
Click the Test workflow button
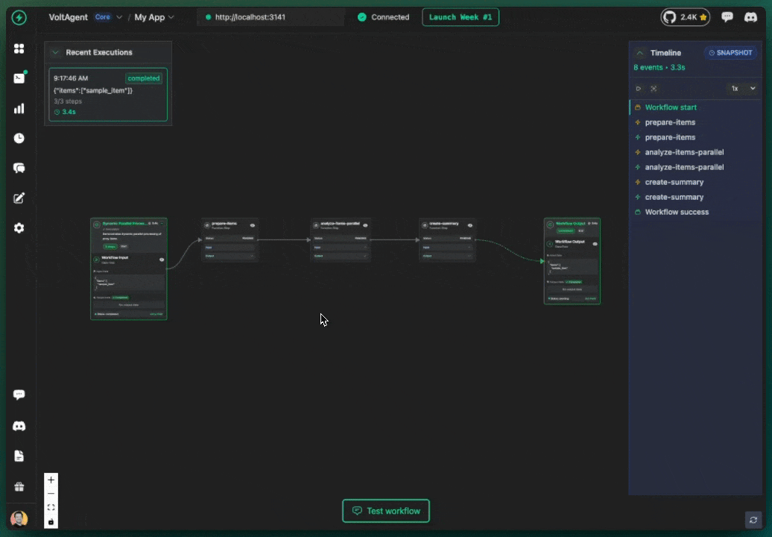pyautogui.click(x=385, y=511)
